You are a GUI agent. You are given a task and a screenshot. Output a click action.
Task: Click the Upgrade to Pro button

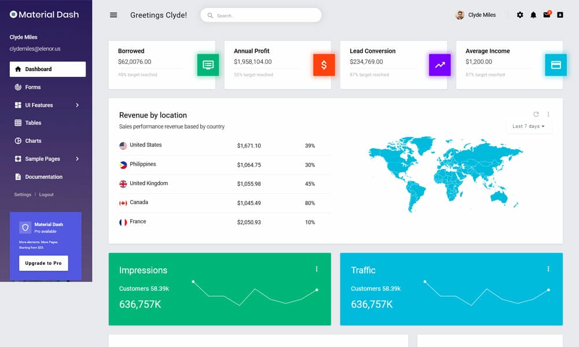click(43, 263)
